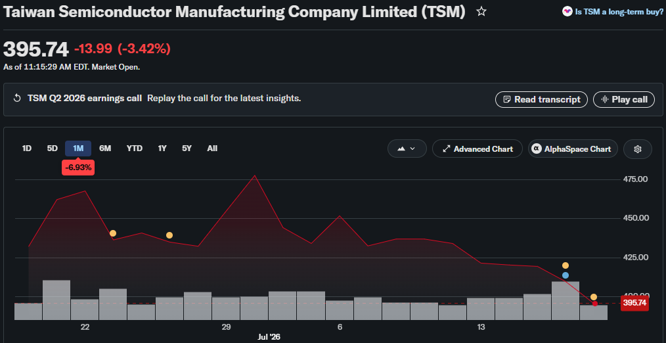Click the -6.93% performance badge

tap(78, 168)
